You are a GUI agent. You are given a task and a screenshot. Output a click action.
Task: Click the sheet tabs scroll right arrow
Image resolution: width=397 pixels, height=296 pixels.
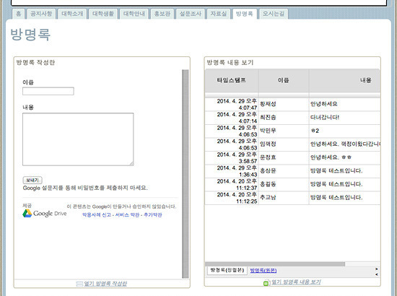(377, 269)
